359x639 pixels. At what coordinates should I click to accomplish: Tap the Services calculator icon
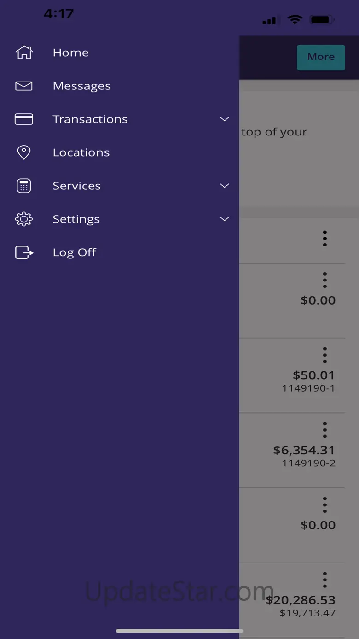point(24,186)
